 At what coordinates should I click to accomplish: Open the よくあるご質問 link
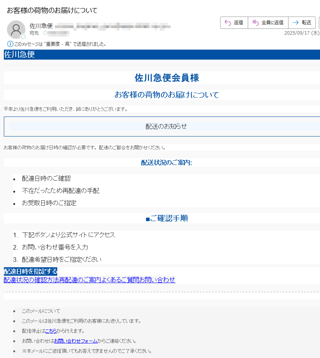pos(120,280)
